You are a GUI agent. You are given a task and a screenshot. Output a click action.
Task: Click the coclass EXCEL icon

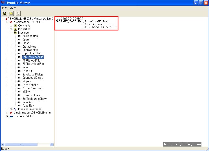click(11, 116)
